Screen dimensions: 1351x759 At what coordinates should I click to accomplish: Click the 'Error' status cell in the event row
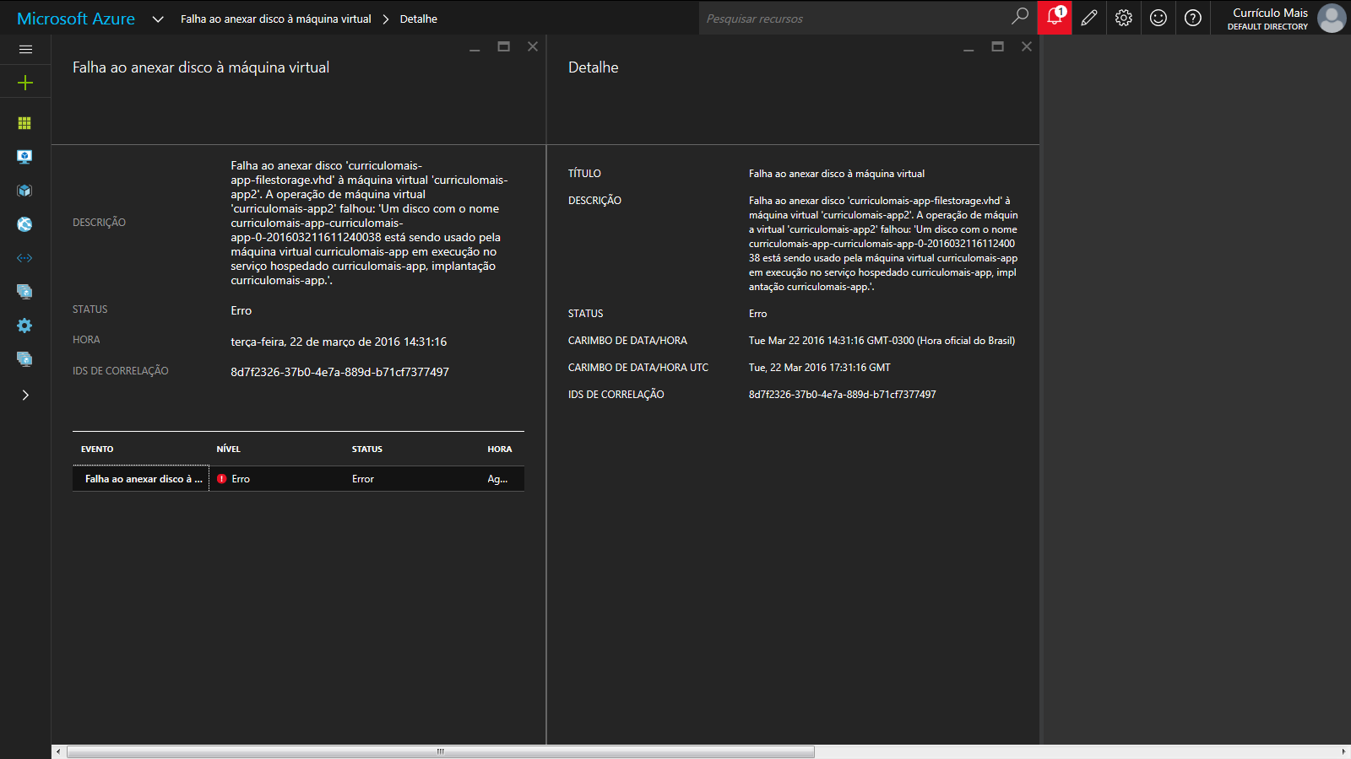pyautogui.click(x=363, y=479)
